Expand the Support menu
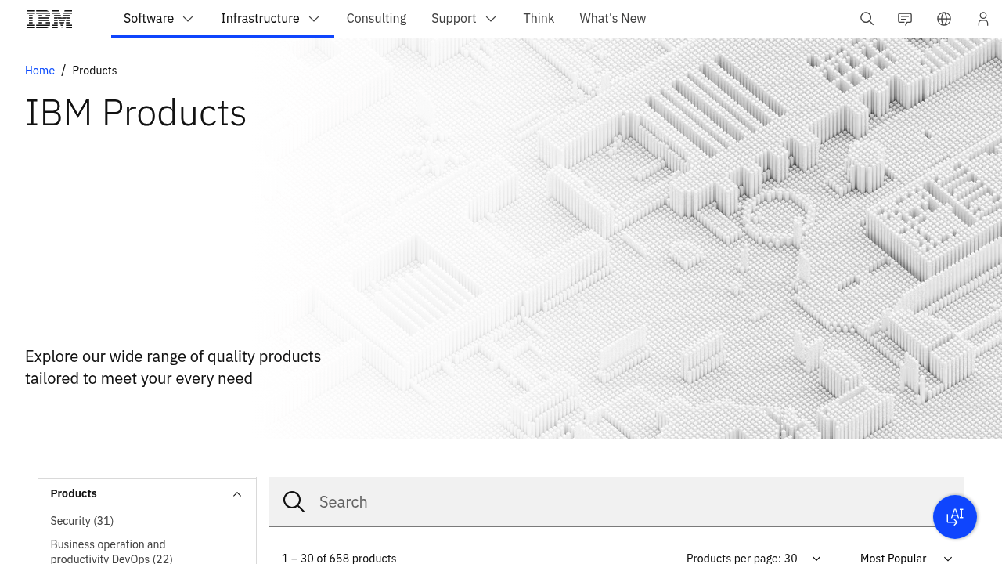Viewport: 1002px width, 564px height. [463, 19]
